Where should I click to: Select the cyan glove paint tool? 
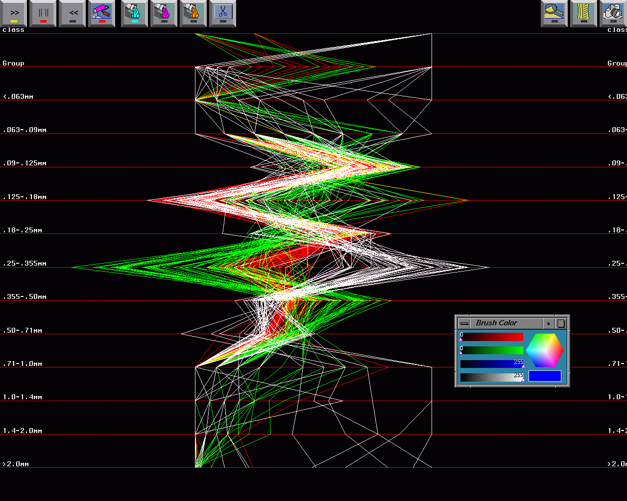(135, 13)
